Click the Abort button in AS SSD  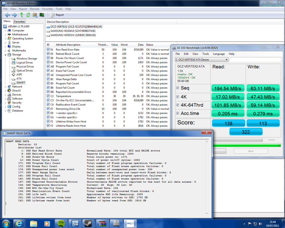coord(251,151)
